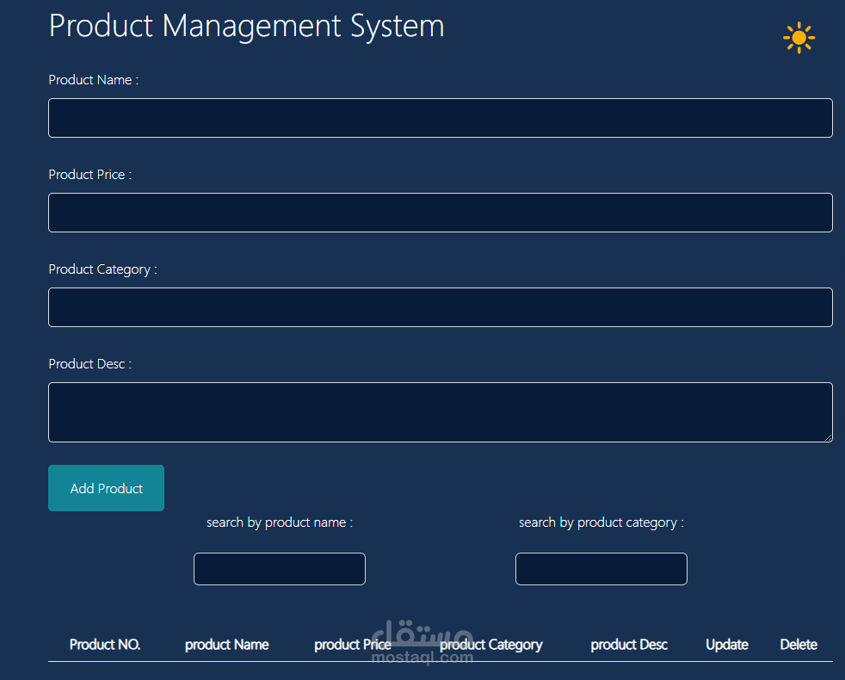Focus the search by product name box
Image resolution: width=845 pixels, height=680 pixels.
[279, 568]
